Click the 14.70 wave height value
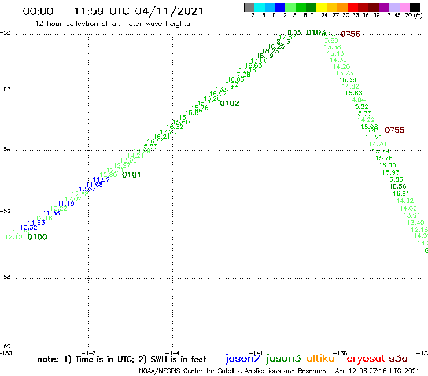The image size is (428, 376). [x=378, y=144]
